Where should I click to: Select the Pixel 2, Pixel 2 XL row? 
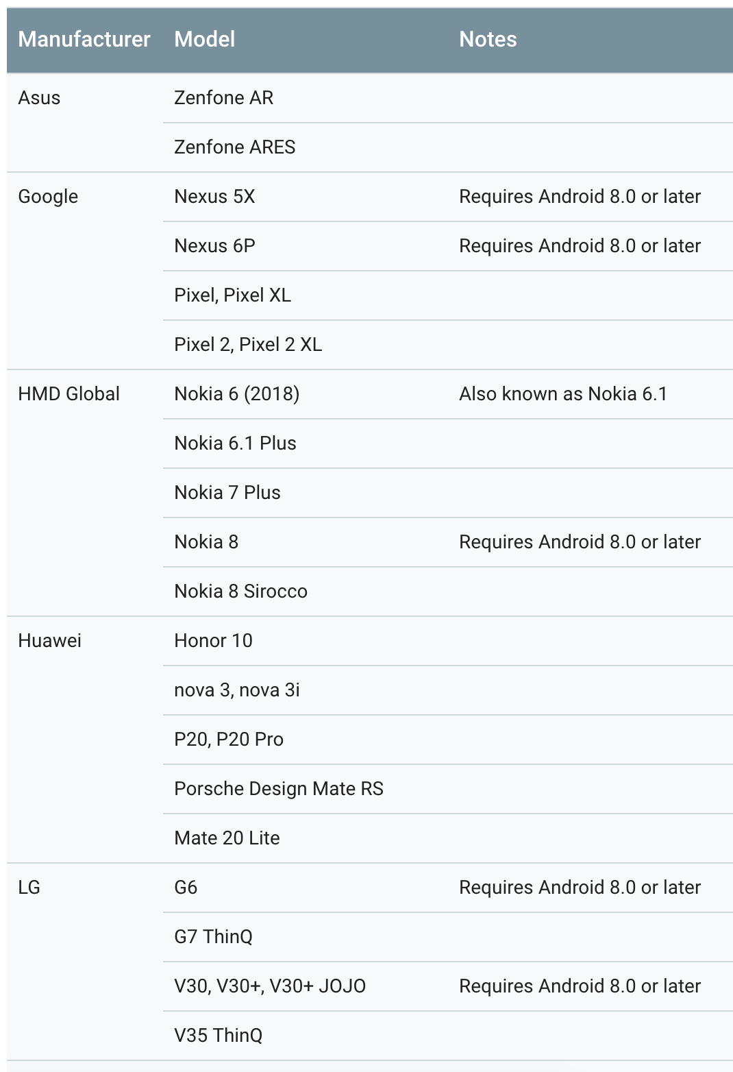pyautogui.click(x=448, y=345)
